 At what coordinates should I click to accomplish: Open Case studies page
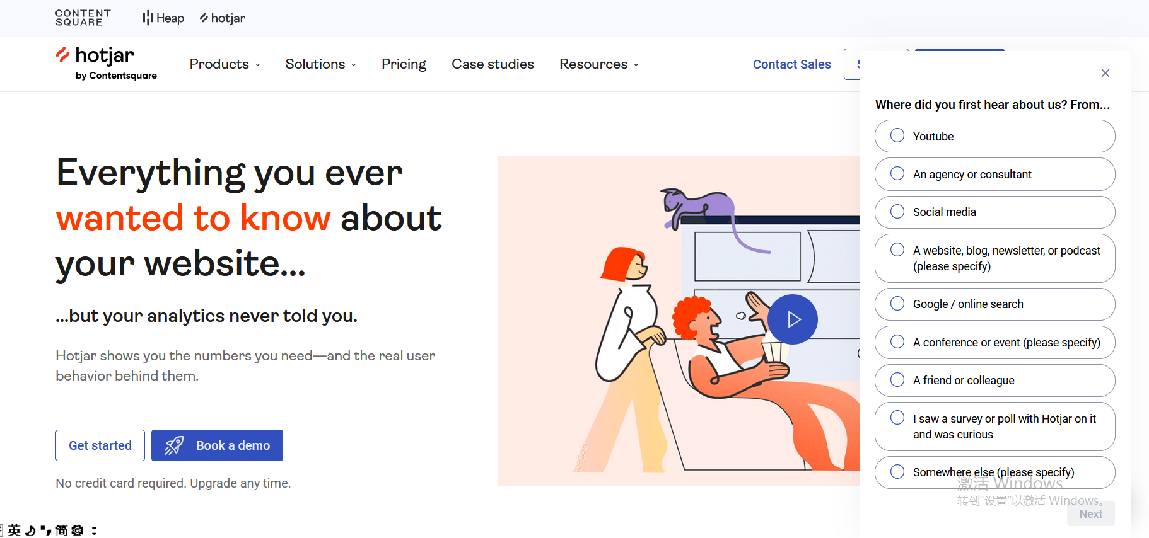click(x=493, y=64)
